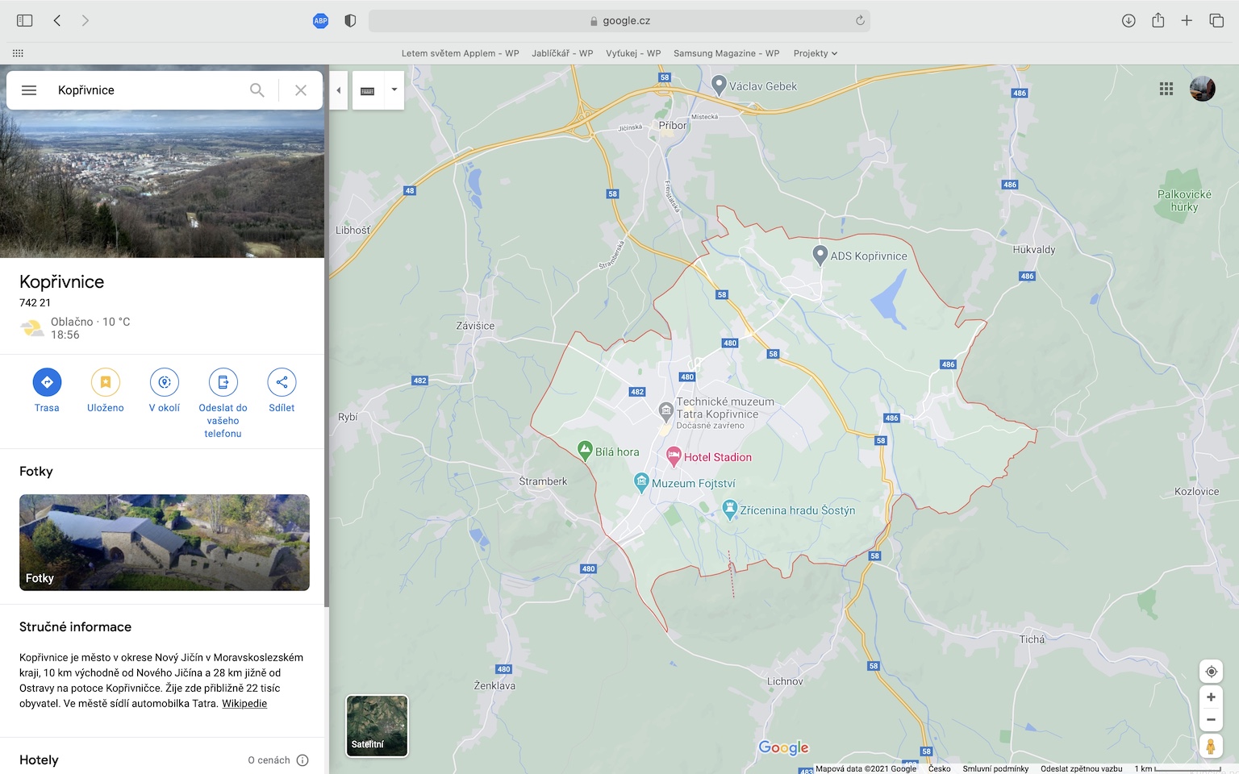
Task: Search nearby with V okolí icon
Action: point(165,382)
